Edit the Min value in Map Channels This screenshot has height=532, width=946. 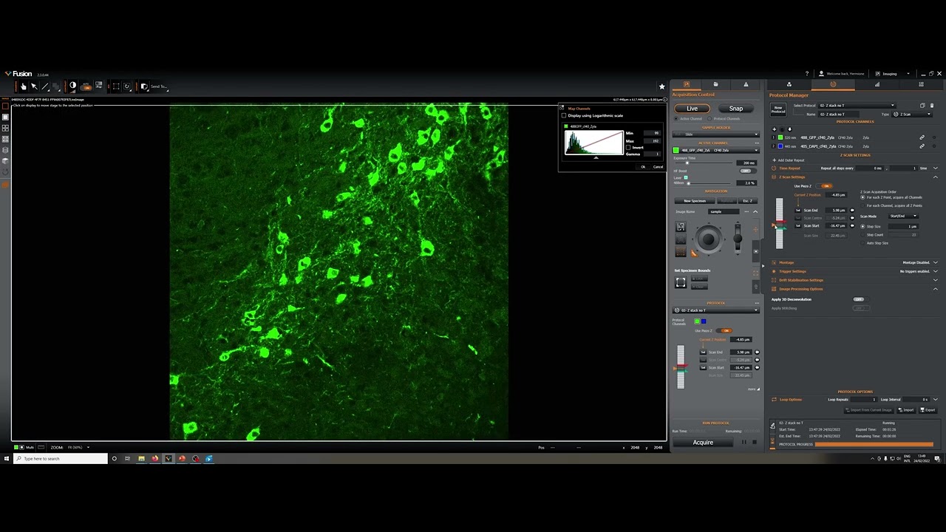[651, 133]
